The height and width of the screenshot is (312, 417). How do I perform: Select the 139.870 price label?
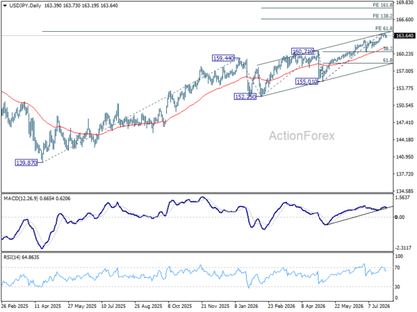pos(26,163)
